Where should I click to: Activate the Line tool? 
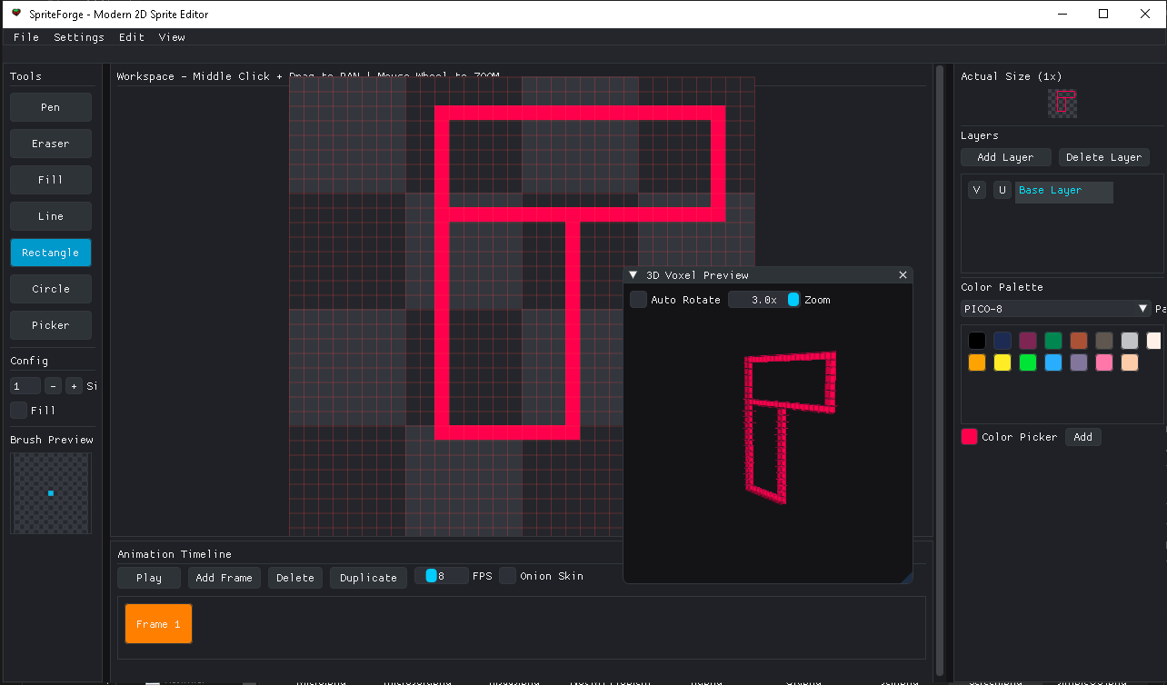click(x=51, y=216)
